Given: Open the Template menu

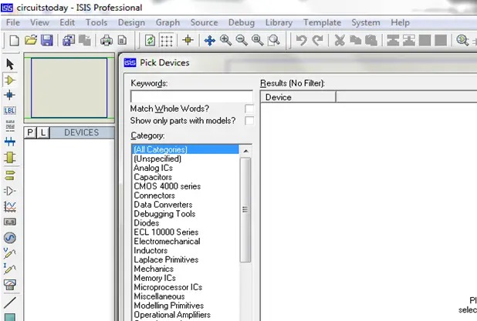Looking at the screenshot, I should (322, 23).
